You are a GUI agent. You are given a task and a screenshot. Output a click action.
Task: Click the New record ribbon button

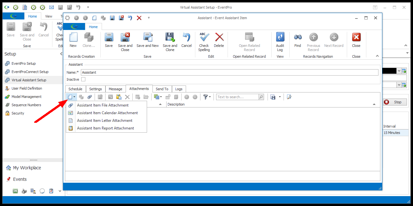point(73,40)
